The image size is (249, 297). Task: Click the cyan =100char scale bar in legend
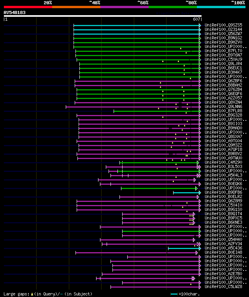174,294
